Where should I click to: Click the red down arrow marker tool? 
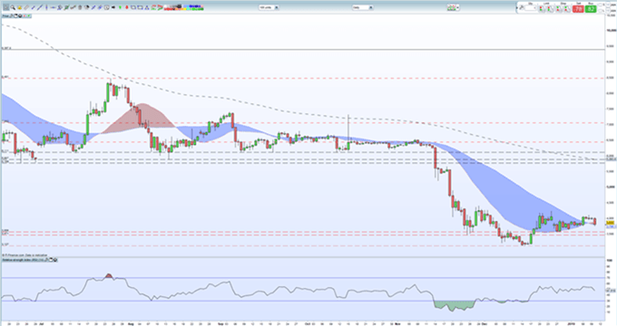[127, 7]
